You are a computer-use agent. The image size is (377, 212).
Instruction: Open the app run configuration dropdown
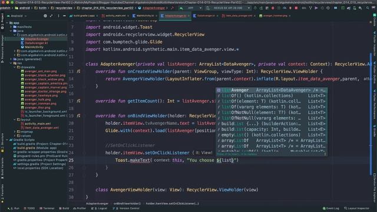pyautogui.click(x=190, y=8)
